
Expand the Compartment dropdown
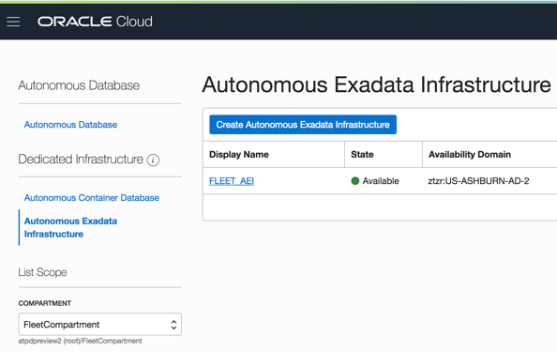pyautogui.click(x=99, y=324)
